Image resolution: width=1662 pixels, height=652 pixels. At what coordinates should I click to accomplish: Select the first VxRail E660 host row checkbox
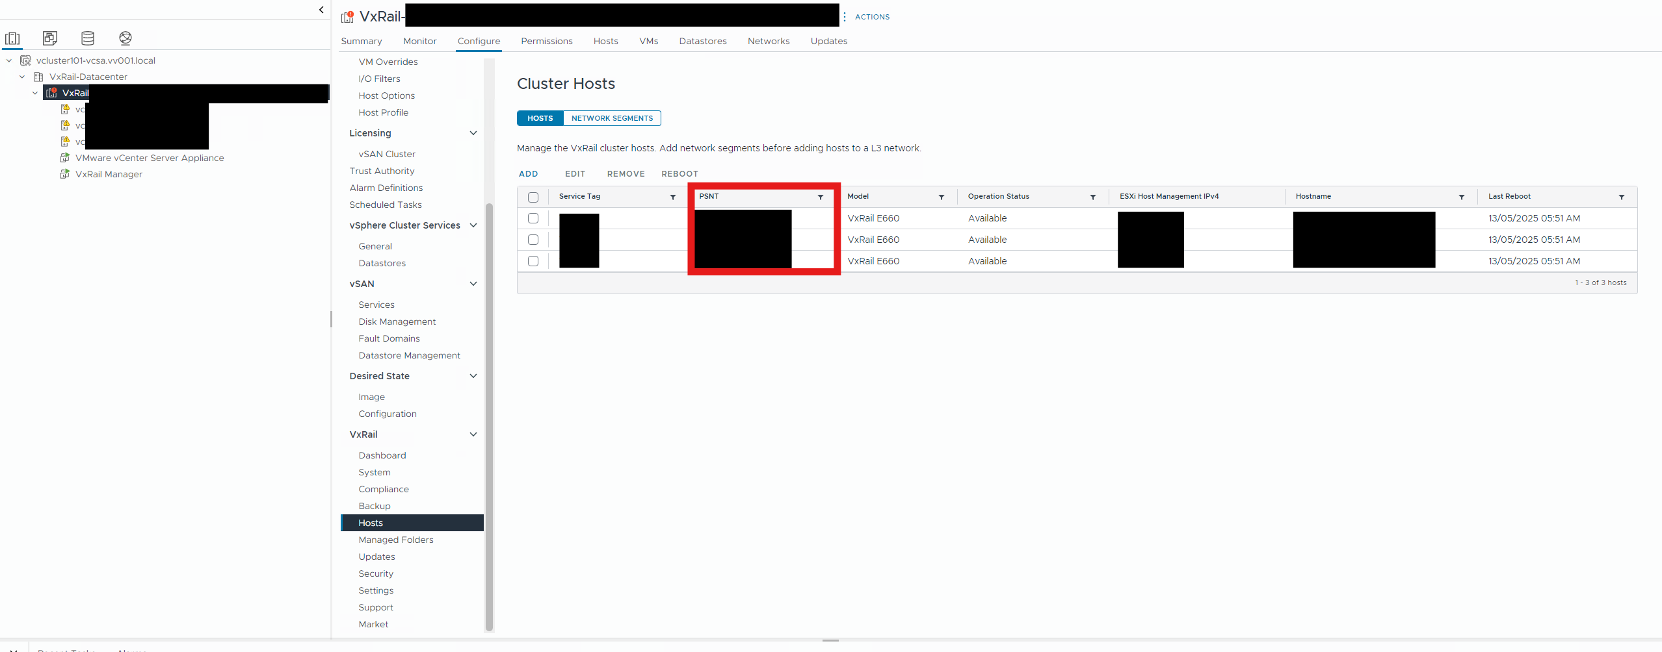pos(533,218)
